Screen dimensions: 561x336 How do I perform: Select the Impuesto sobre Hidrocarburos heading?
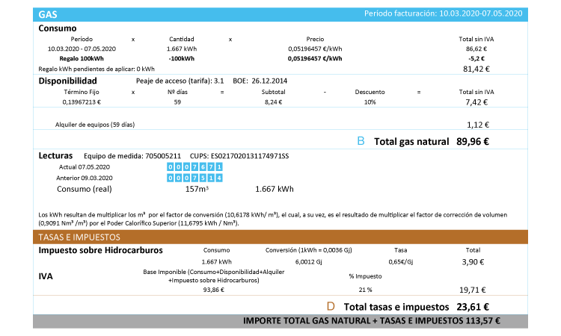pos(96,249)
